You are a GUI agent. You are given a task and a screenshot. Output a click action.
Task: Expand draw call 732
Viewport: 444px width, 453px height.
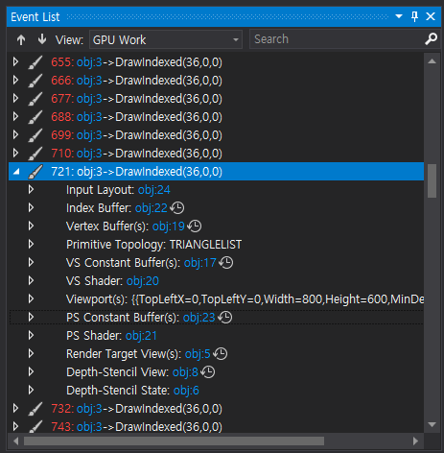15,408
